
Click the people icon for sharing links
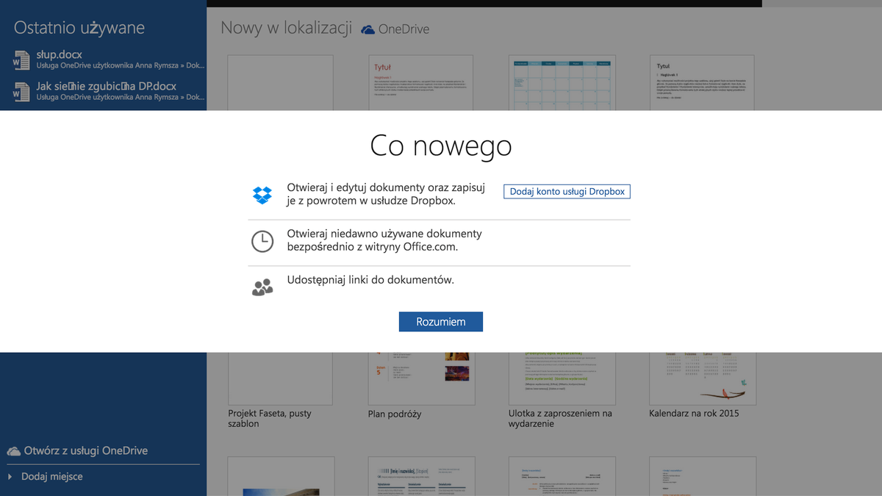262,287
